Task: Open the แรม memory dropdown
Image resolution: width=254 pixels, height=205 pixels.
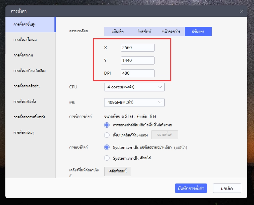Action: (134, 102)
